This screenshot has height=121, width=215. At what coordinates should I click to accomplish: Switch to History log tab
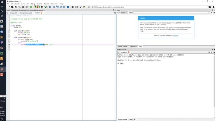pyautogui.click(x=132, y=120)
